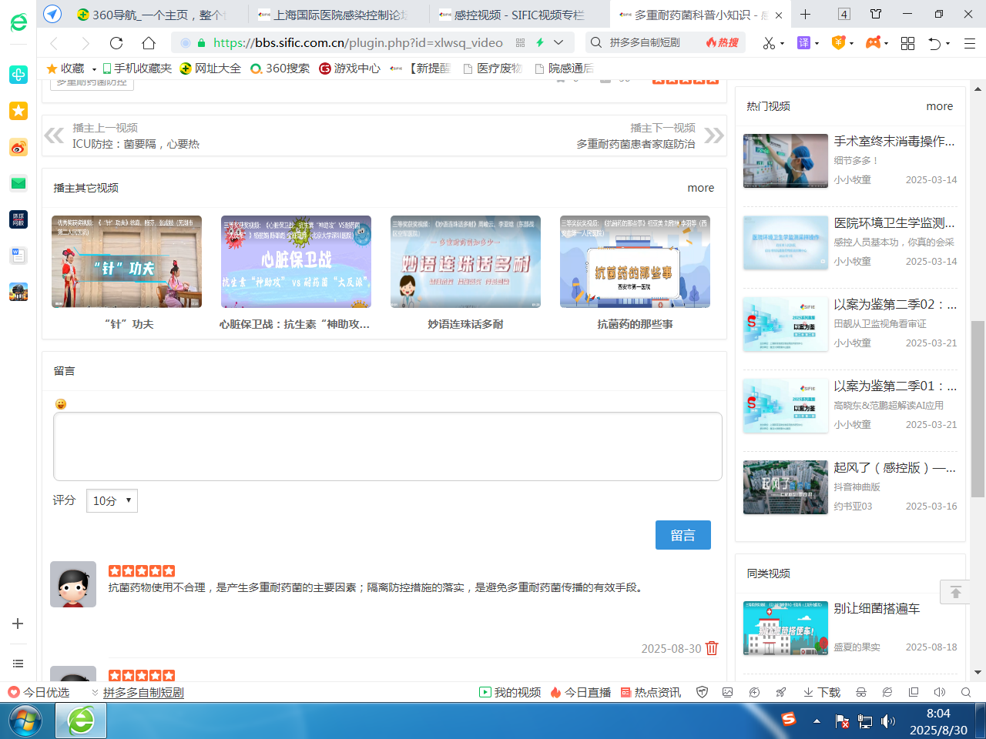Image resolution: width=986 pixels, height=739 pixels.
Task: Open the 10分 rating dropdown
Action: (112, 500)
